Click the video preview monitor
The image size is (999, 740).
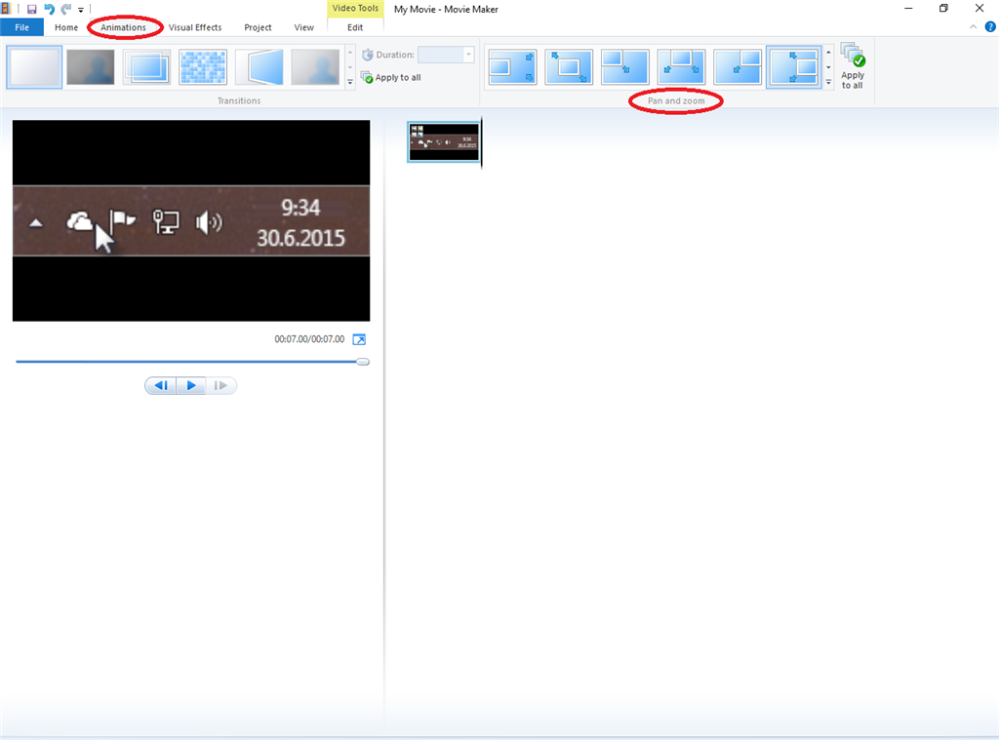tap(191, 220)
